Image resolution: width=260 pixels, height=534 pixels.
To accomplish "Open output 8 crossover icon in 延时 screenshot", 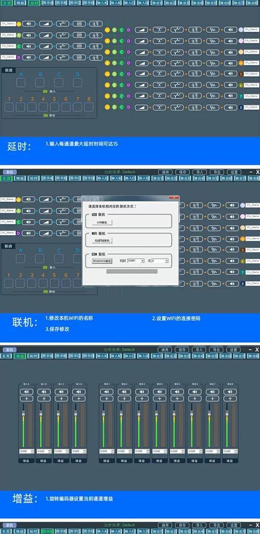I will [160, 107].
